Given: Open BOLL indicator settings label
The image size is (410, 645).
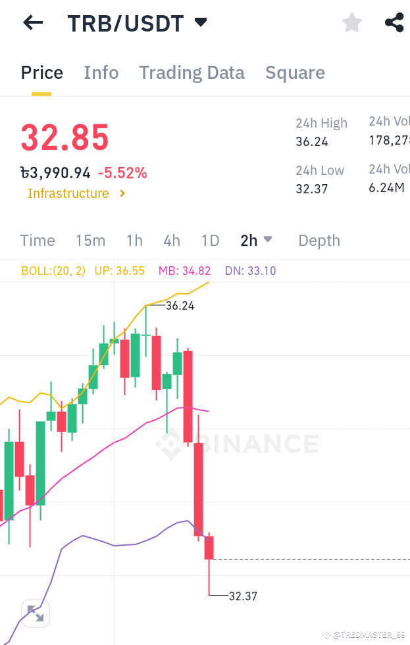Looking at the screenshot, I should pos(53,270).
